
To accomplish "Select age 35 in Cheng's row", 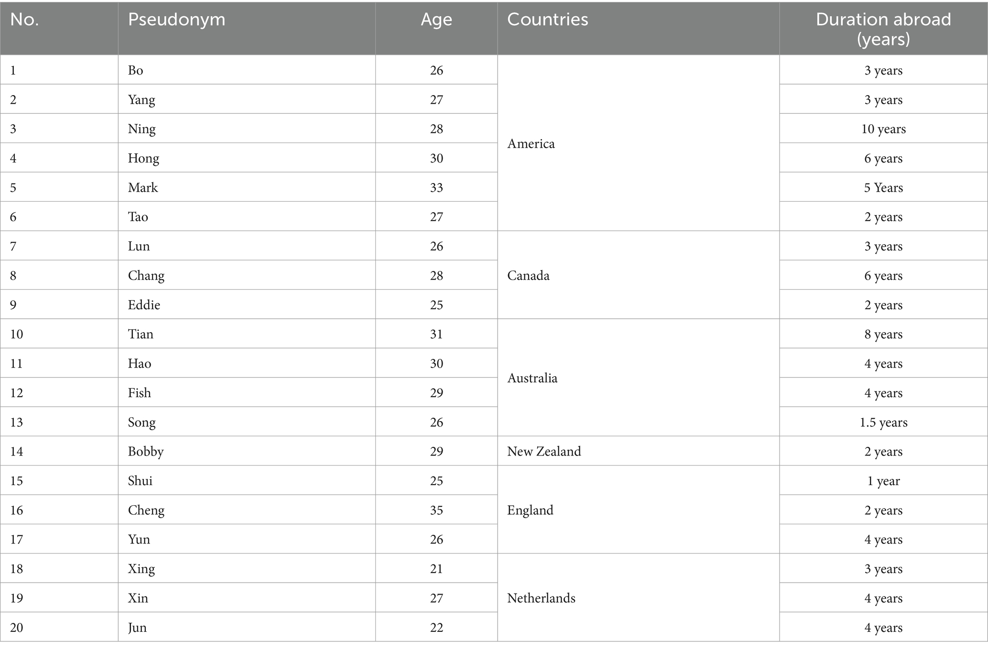I will [x=436, y=510].
